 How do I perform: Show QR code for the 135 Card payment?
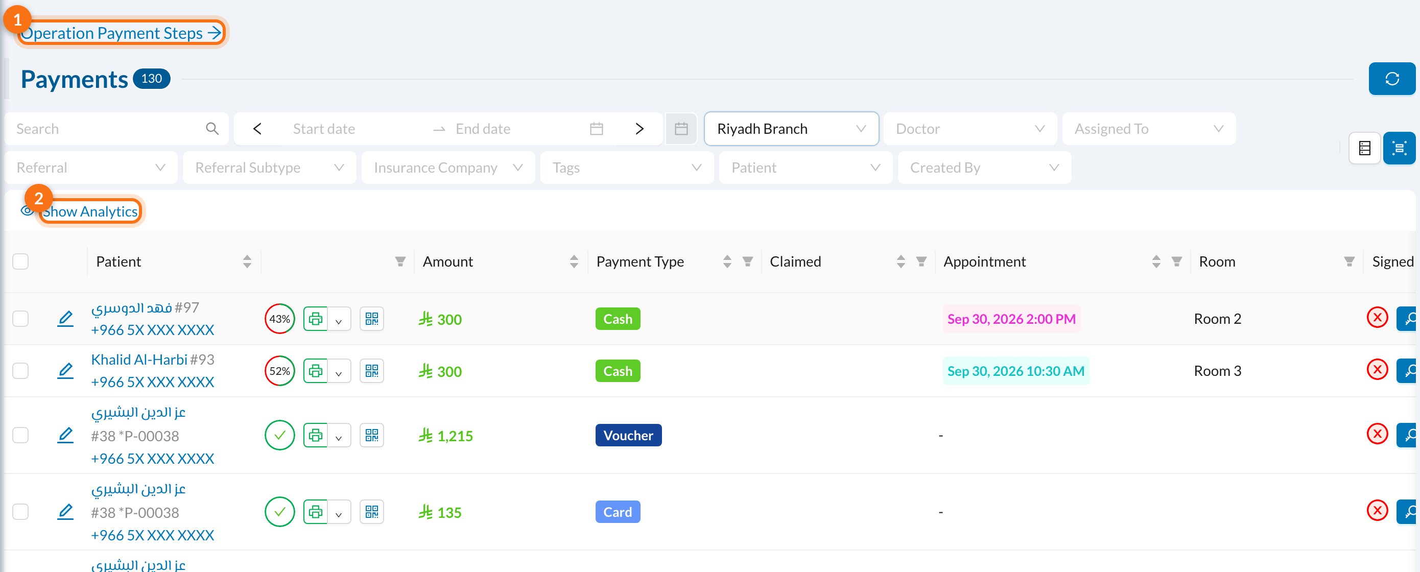pyautogui.click(x=372, y=512)
